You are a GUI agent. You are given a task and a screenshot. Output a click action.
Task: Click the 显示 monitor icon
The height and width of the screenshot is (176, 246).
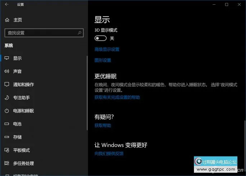point(7,58)
